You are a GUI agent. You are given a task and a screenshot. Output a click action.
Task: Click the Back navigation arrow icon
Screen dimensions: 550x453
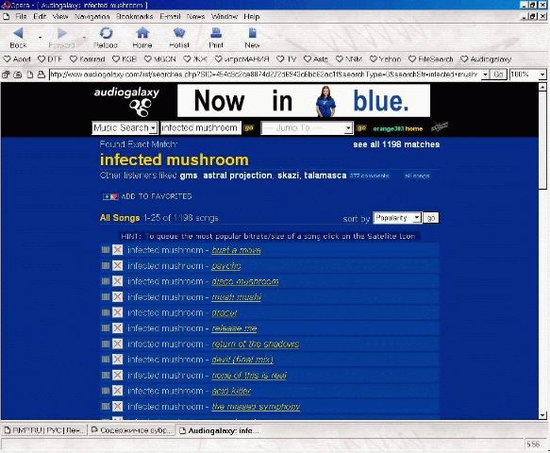[18, 33]
